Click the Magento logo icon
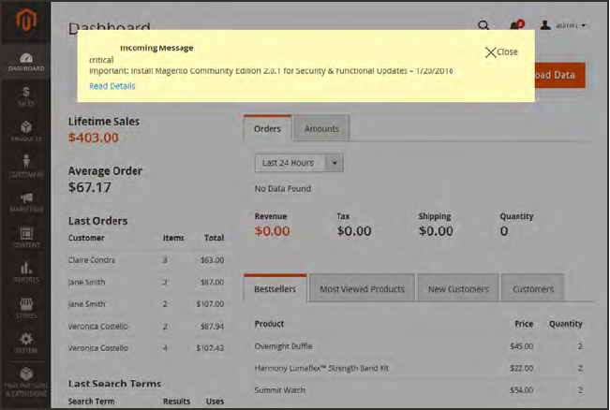The image size is (610, 410). coord(26,19)
